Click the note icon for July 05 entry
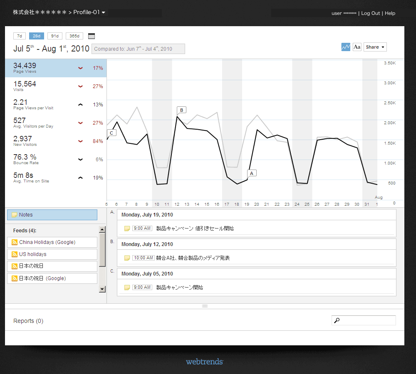 coord(127,287)
